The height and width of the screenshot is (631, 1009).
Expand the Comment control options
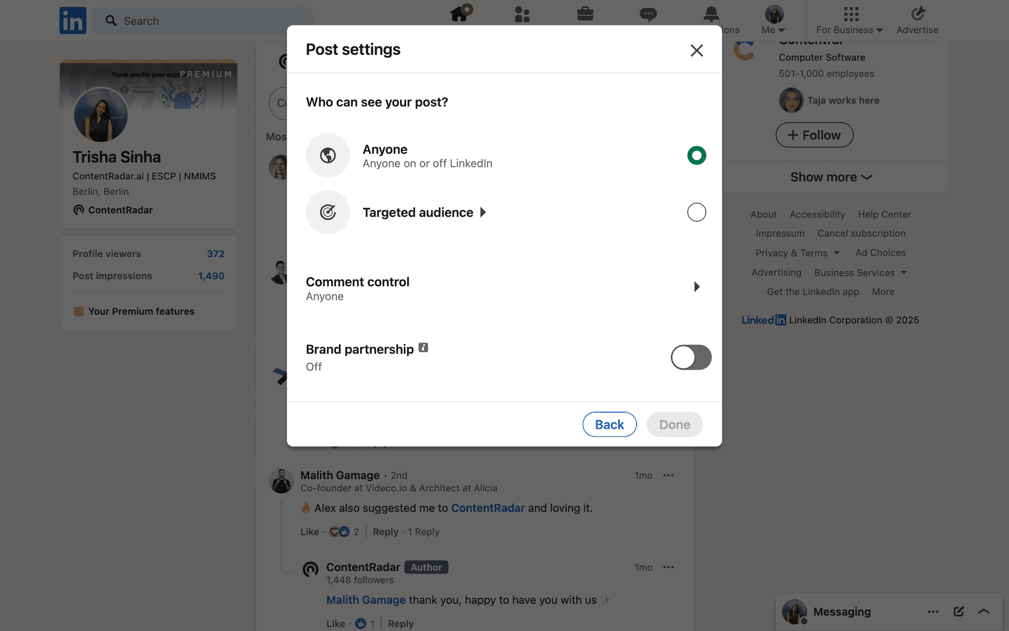pos(697,286)
